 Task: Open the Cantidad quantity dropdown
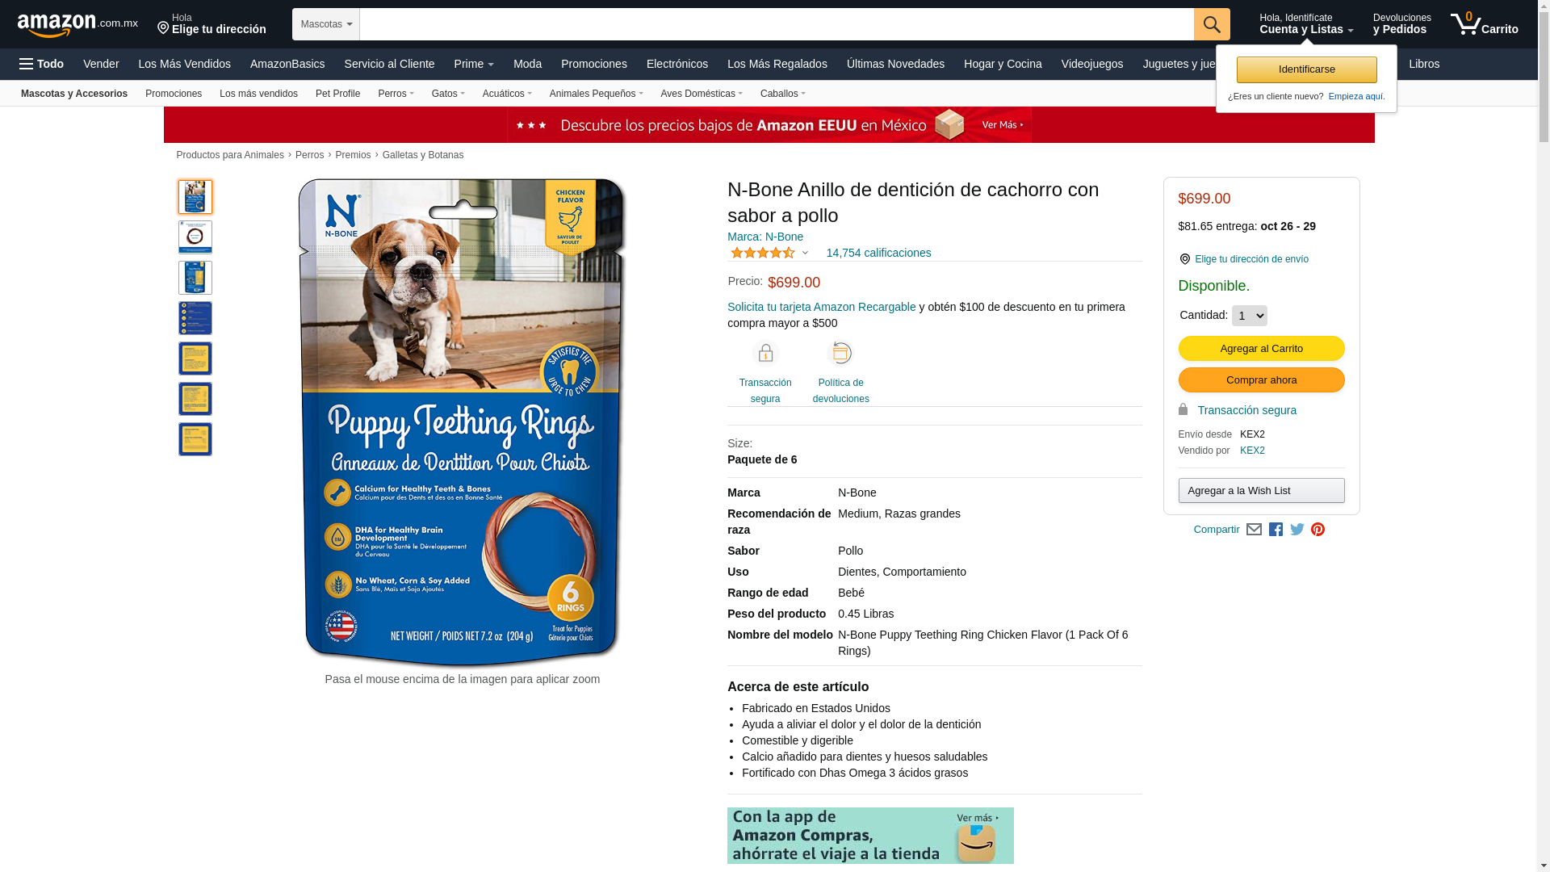tap(1250, 316)
